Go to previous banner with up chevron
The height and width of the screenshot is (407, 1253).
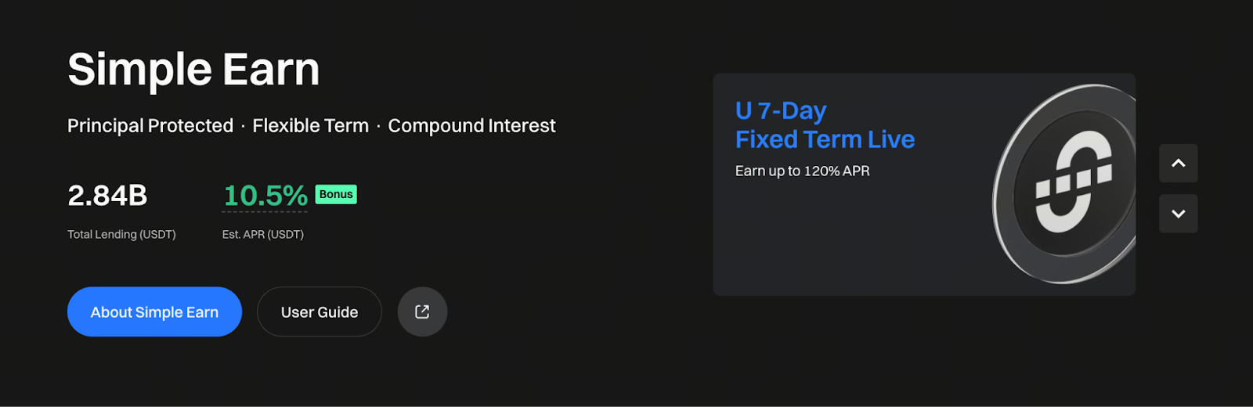coord(1178,164)
